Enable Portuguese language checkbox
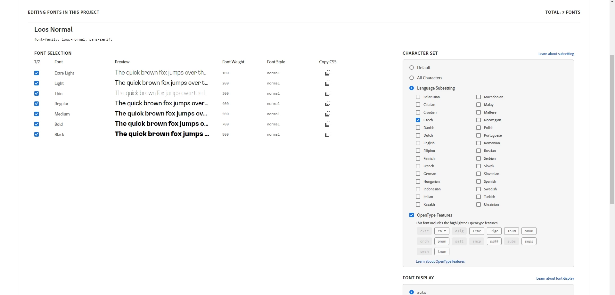Viewport: 615px width, 295px height. pyautogui.click(x=479, y=135)
